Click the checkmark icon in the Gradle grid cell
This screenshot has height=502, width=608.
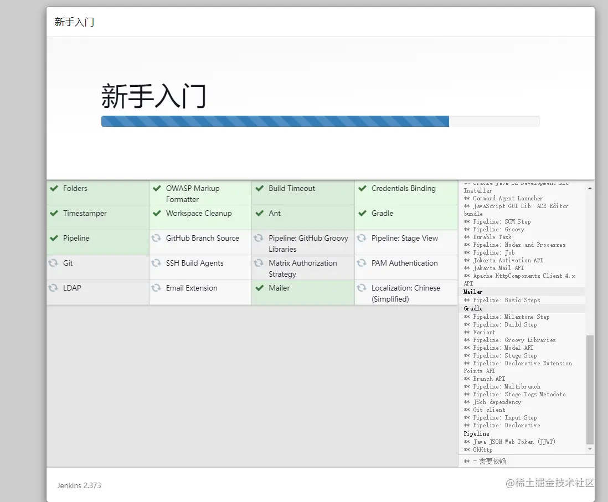[x=362, y=213]
